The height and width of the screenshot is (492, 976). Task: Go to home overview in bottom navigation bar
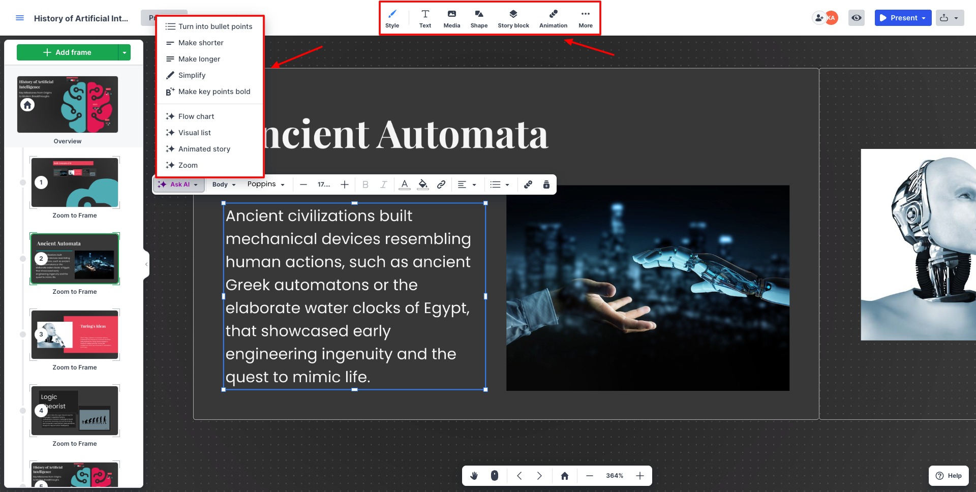coord(564,476)
